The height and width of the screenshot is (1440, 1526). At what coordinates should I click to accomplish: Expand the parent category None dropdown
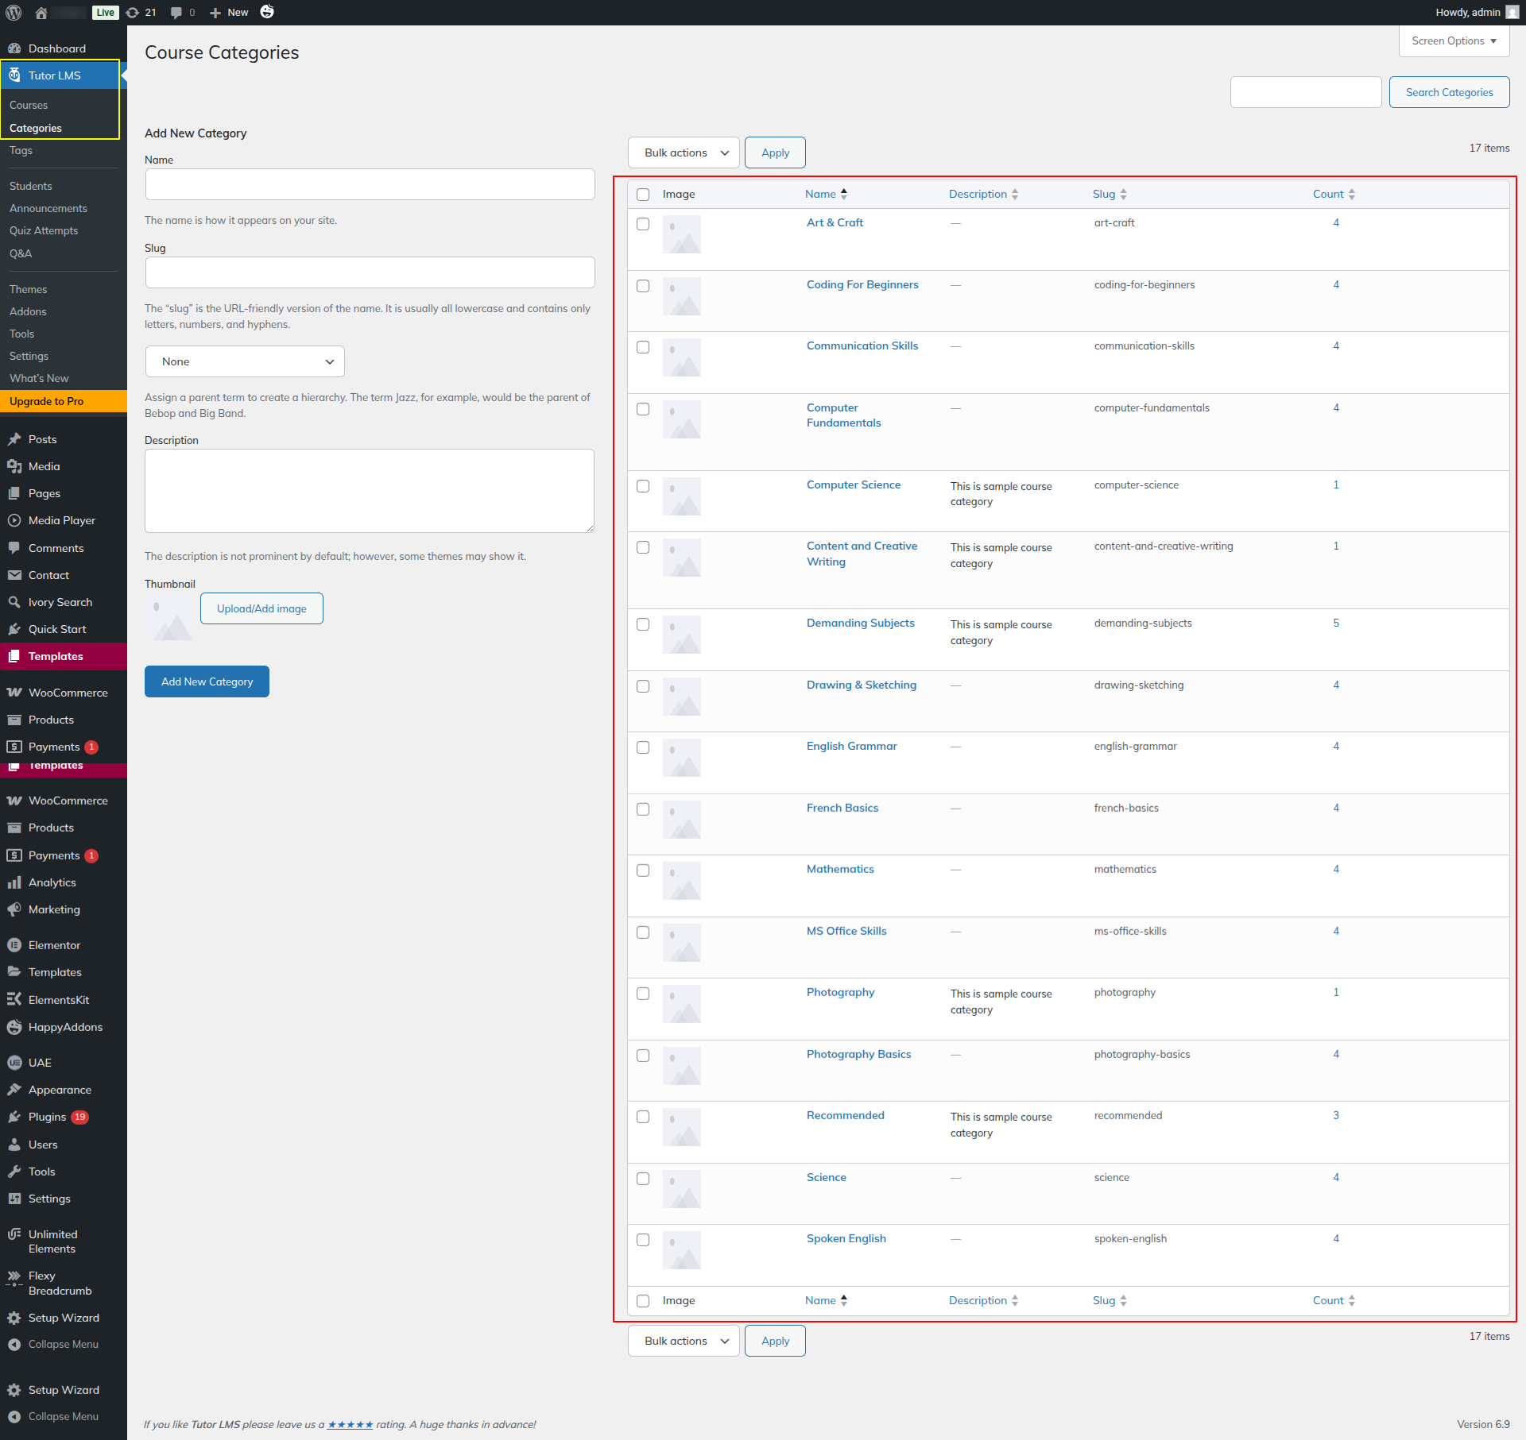tap(245, 361)
